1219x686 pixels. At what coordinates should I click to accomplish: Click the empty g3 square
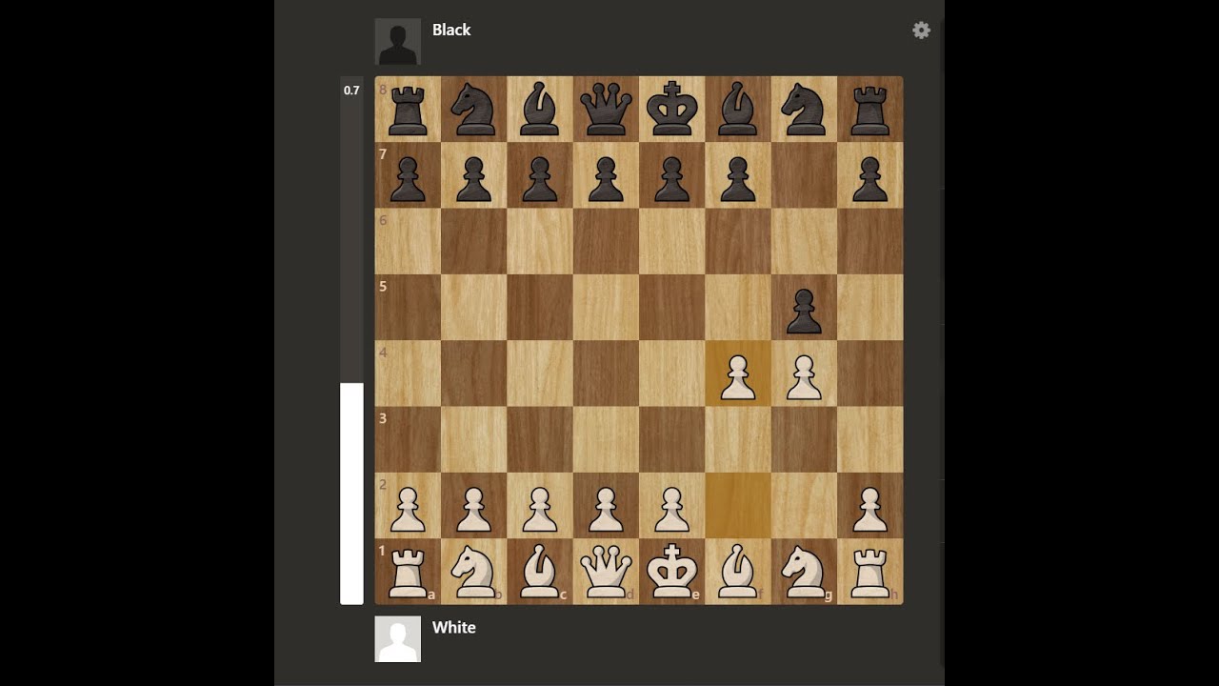(x=804, y=439)
